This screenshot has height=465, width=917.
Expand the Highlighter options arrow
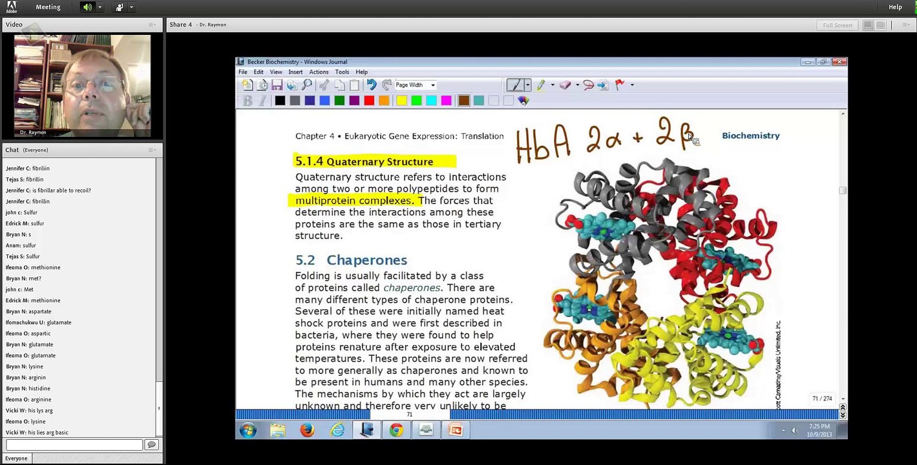tap(552, 85)
